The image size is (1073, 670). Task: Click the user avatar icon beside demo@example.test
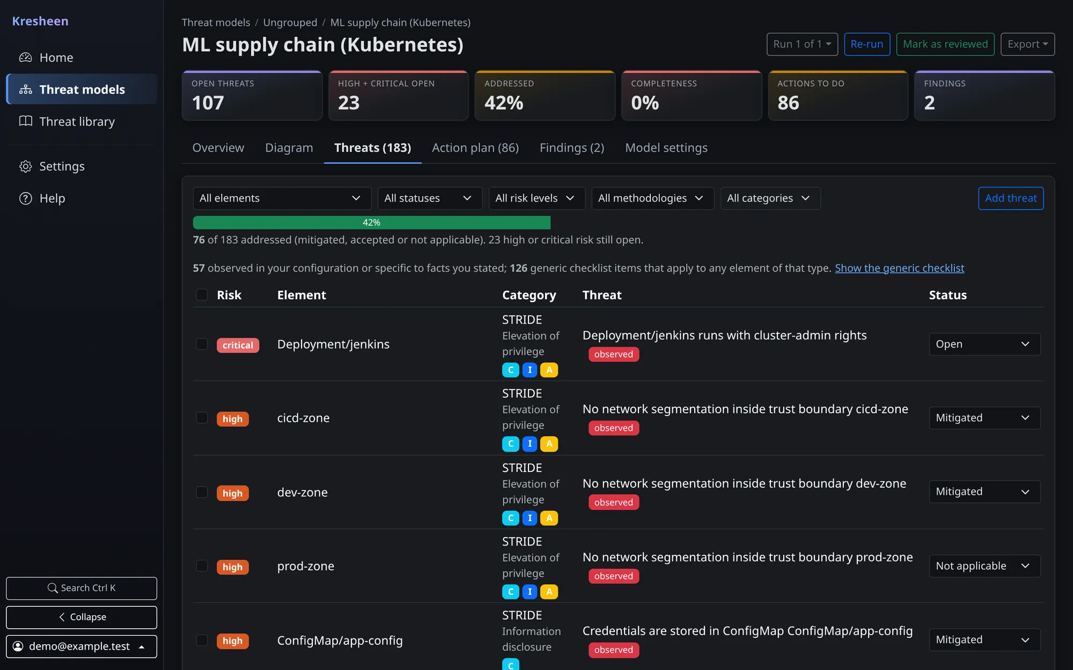[x=18, y=646]
